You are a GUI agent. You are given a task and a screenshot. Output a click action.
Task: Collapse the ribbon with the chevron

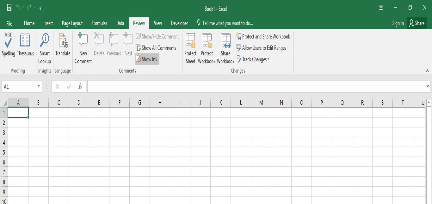point(427,70)
